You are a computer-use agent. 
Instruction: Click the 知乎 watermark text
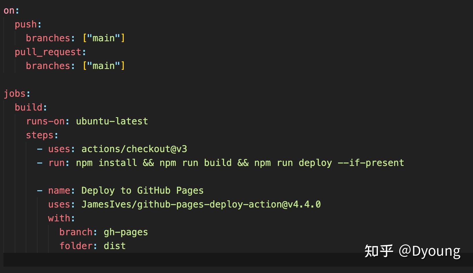point(378,251)
